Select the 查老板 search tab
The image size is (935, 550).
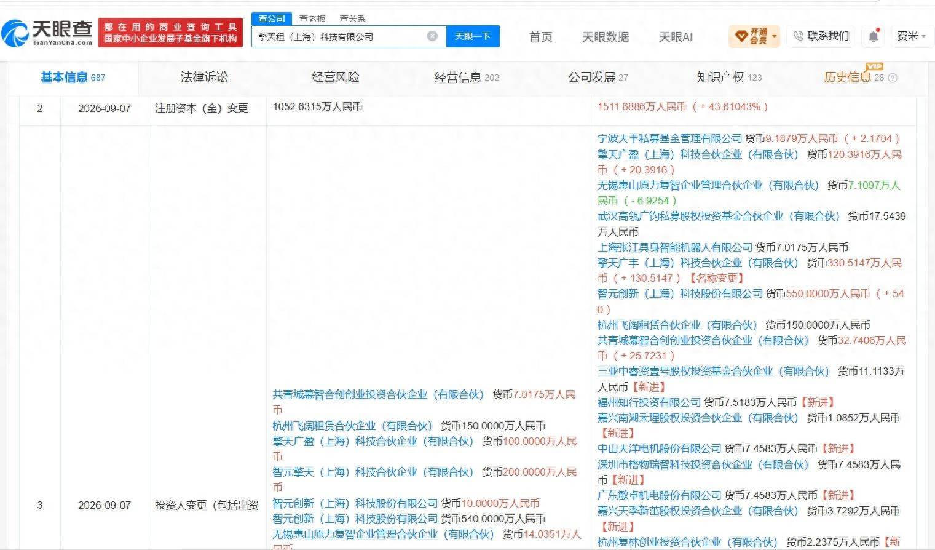click(x=312, y=18)
